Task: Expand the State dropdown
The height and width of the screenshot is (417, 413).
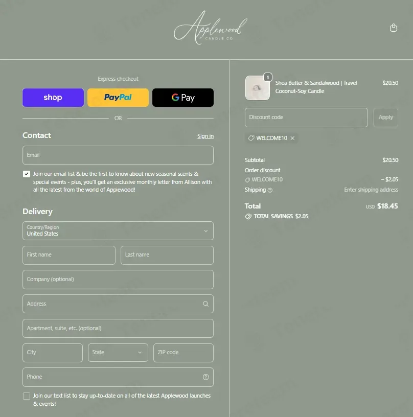Action: click(x=118, y=353)
